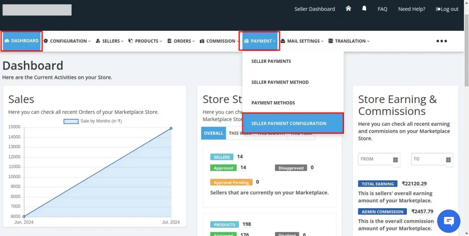469x236 pixels.
Task: Open the FAQ link
Action: [x=382, y=9]
